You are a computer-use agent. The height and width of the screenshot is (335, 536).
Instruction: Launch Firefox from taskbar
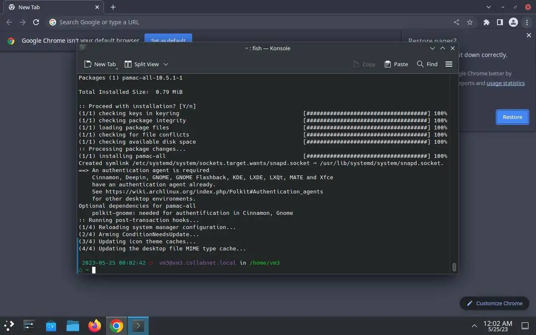point(95,325)
